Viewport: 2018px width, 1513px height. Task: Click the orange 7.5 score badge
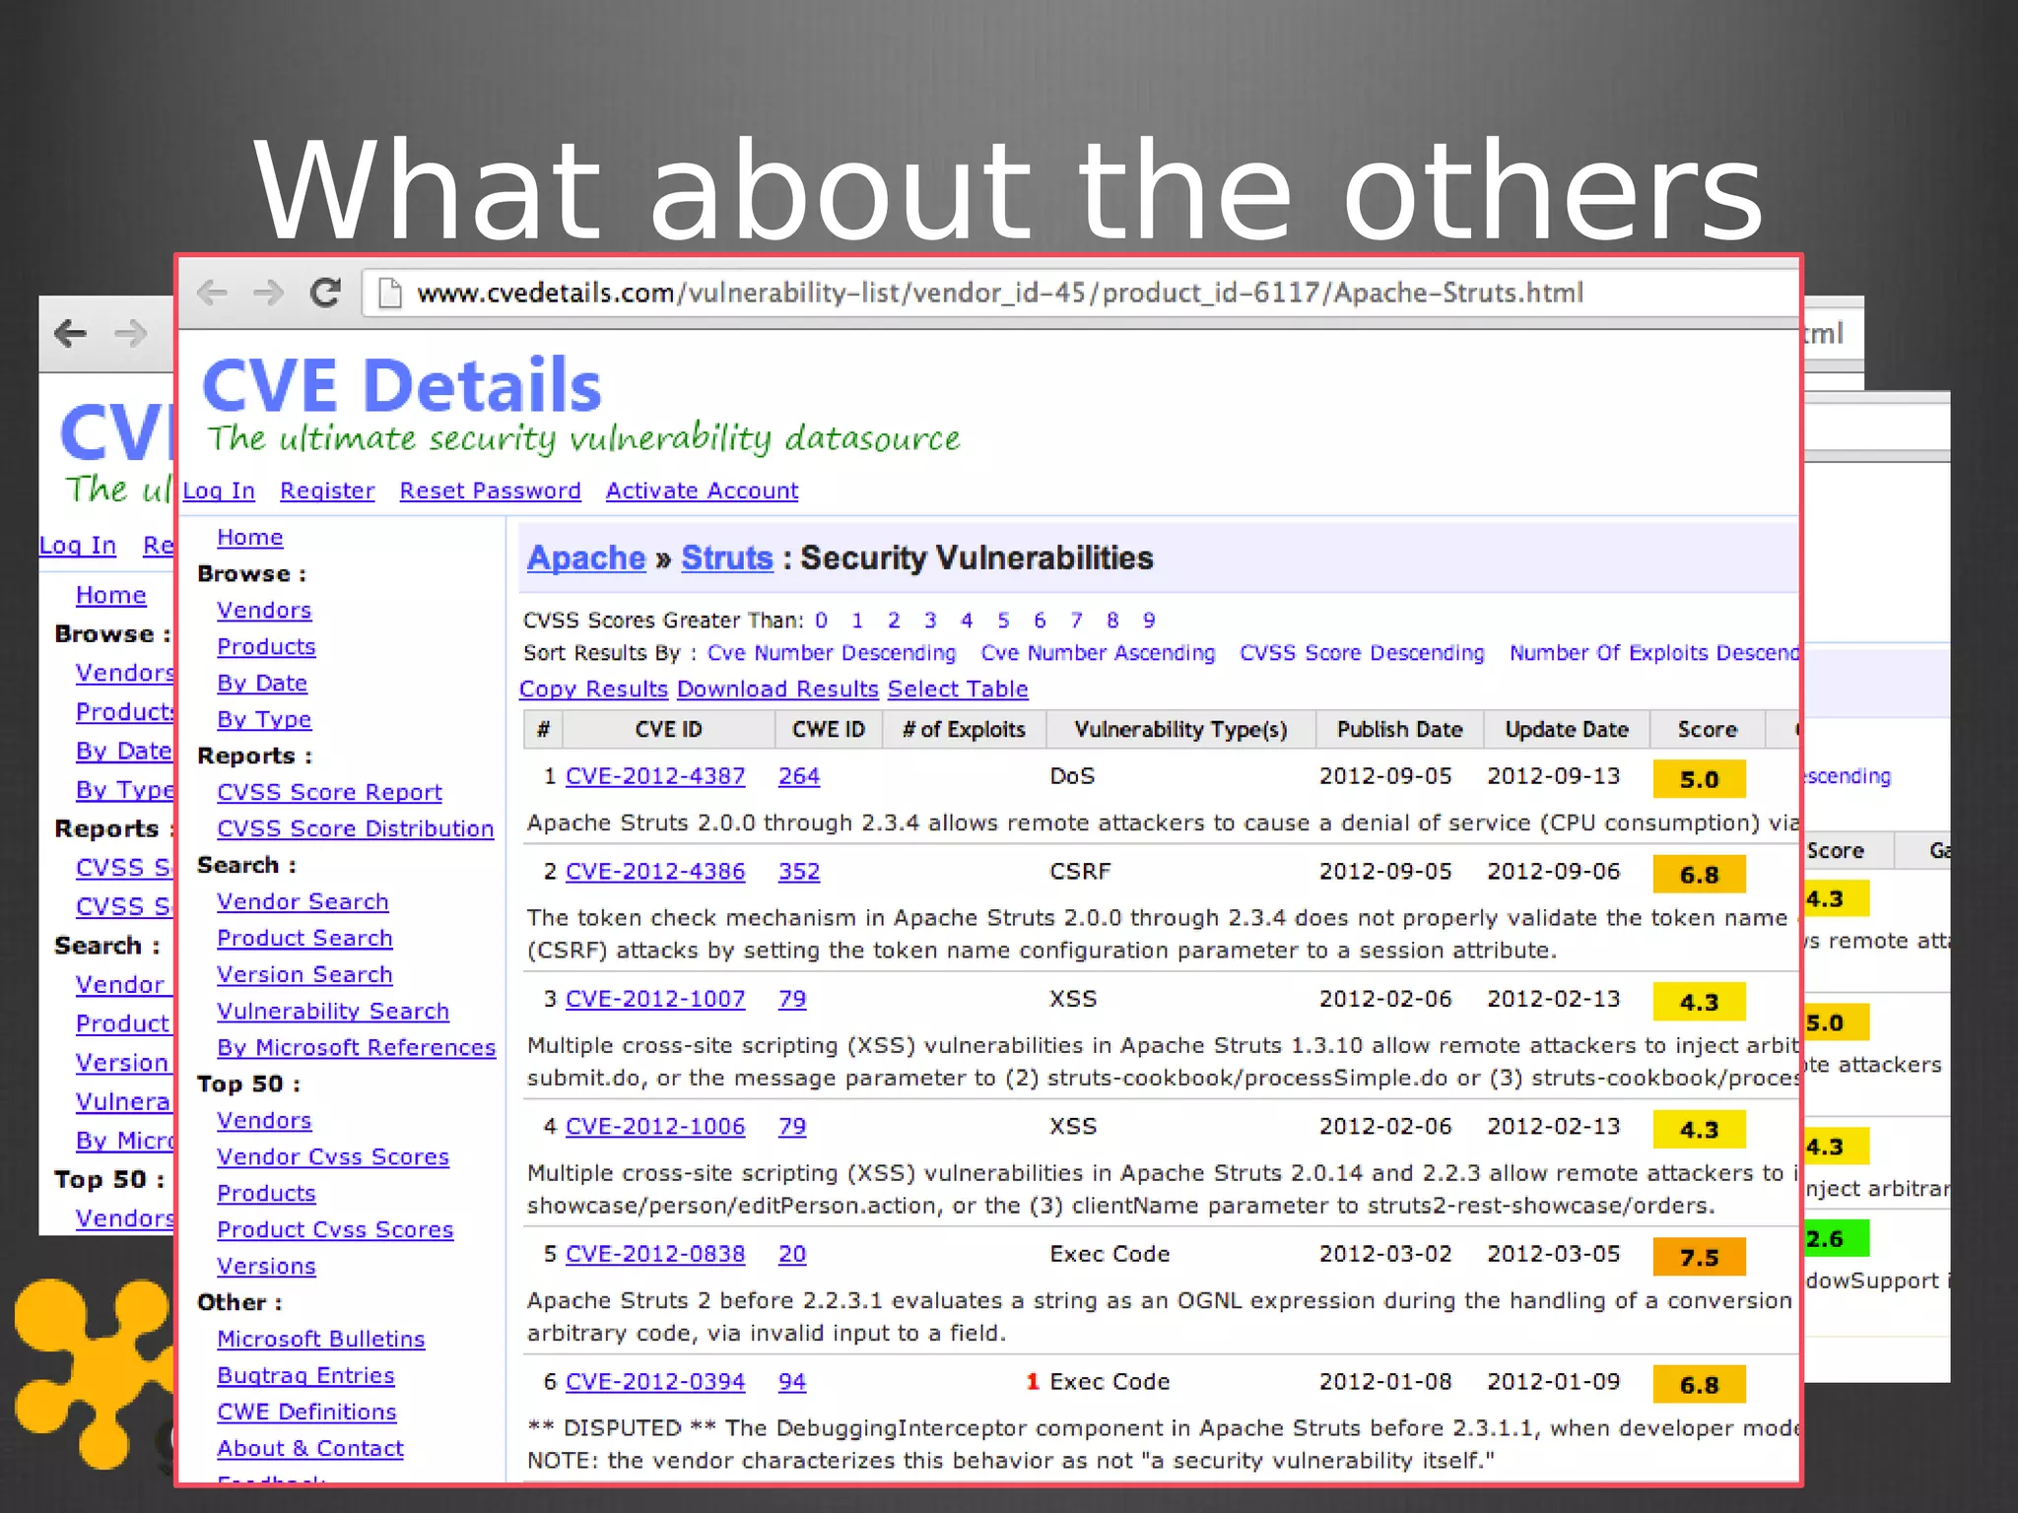click(x=1699, y=1257)
